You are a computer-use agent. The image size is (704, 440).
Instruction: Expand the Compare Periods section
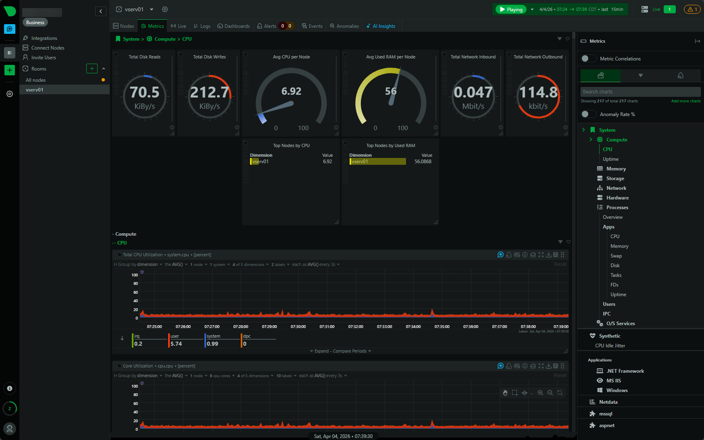340,351
